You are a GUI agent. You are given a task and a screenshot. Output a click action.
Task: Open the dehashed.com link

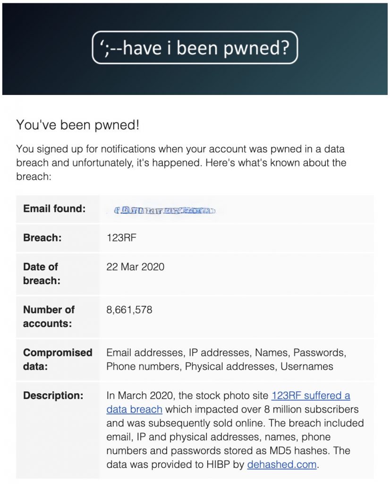(282, 464)
